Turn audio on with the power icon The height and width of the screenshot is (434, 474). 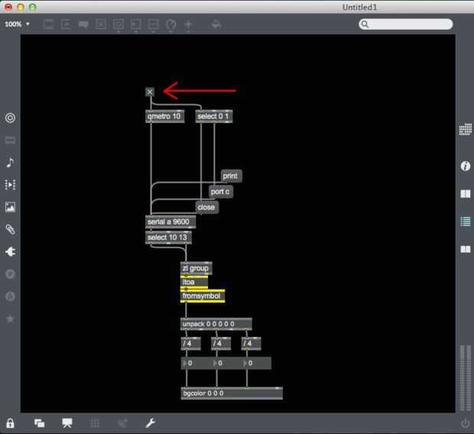pos(466,423)
